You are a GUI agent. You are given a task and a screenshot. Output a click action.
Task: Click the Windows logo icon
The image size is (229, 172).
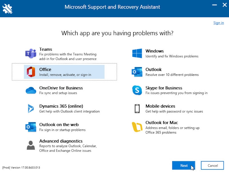point(137,53)
